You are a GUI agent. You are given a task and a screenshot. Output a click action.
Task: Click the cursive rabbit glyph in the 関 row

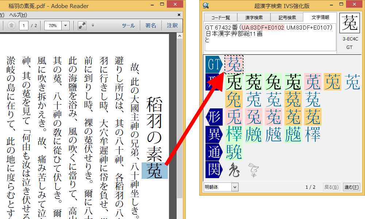(x=234, y=170)
